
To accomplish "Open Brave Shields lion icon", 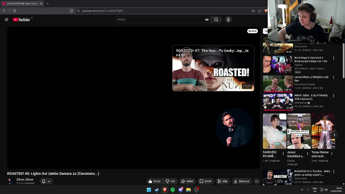I will pyautogui.click(x=266, y=11).
